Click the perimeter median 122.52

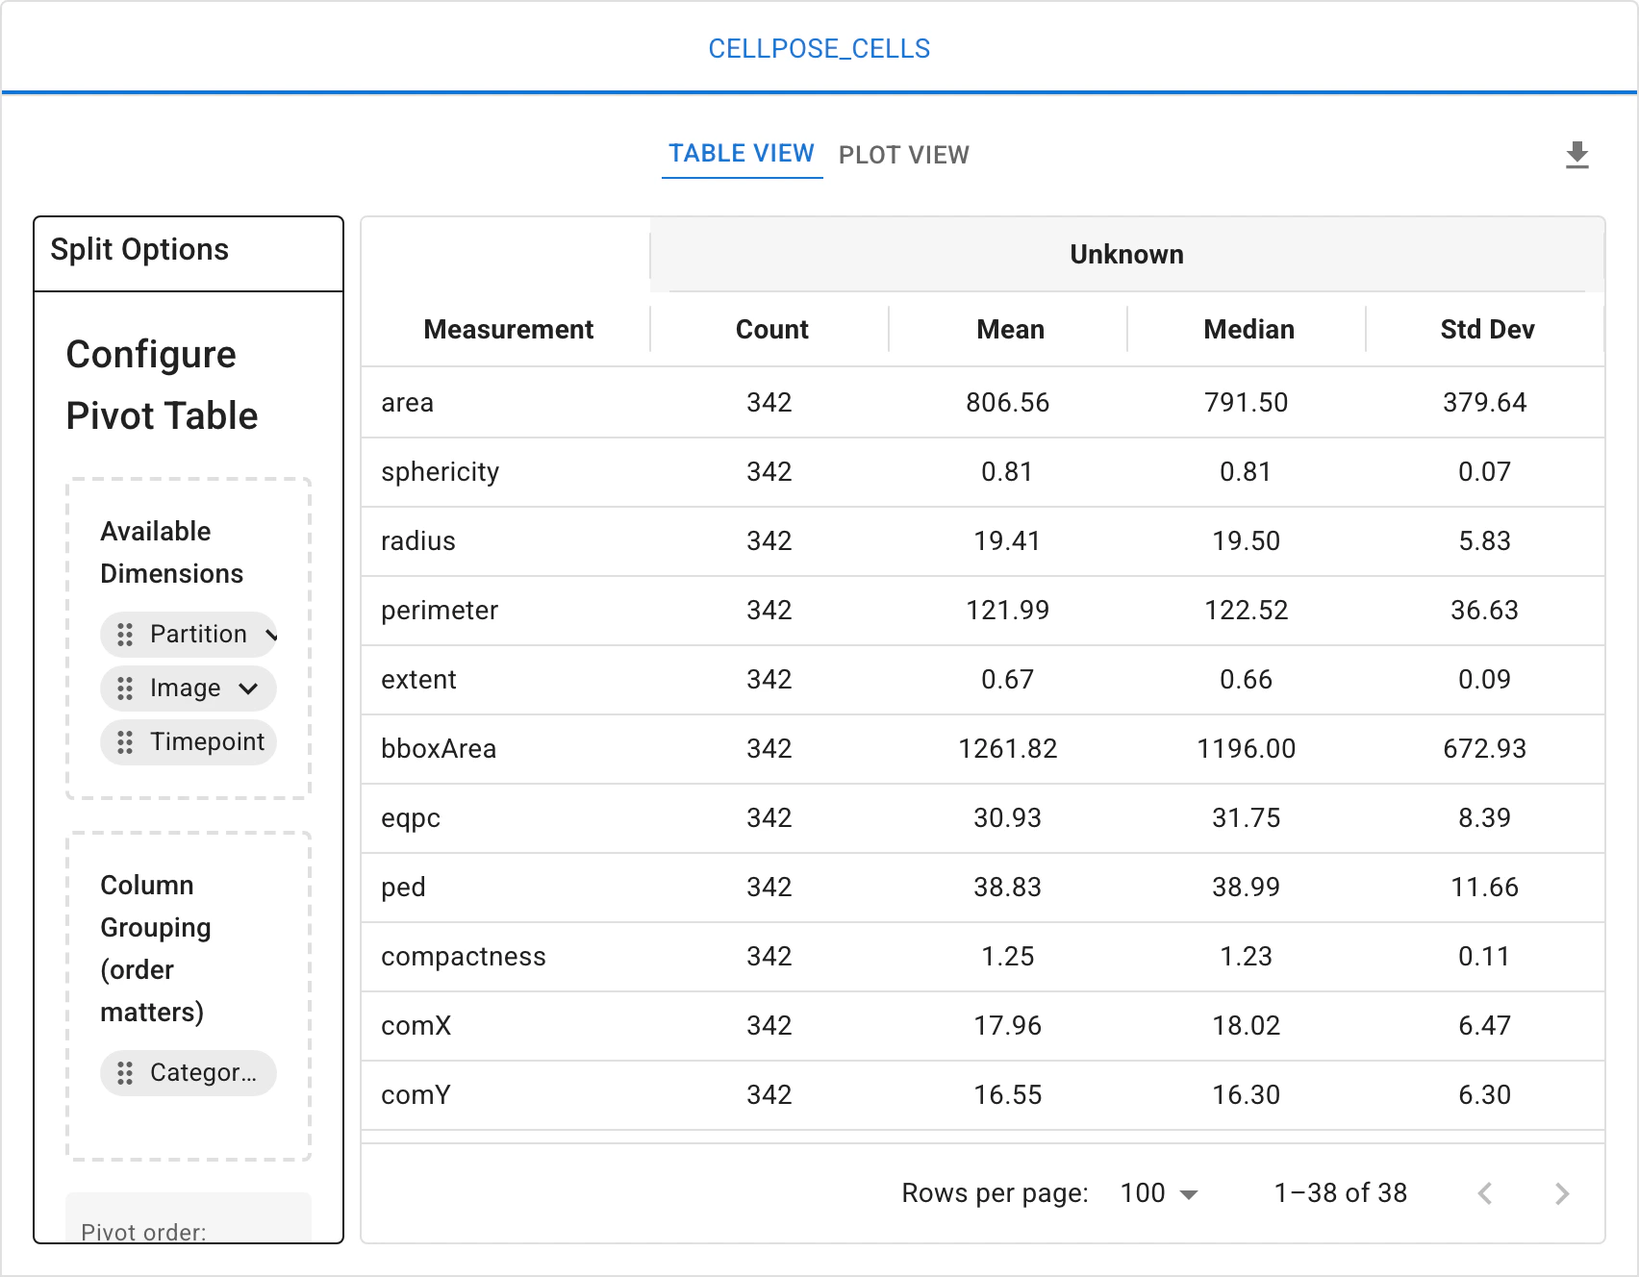1247,611
